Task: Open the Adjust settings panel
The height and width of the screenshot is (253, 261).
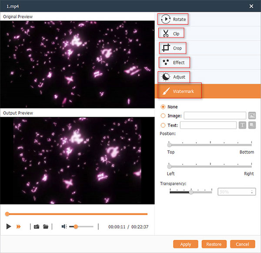Action: point(174,77)
